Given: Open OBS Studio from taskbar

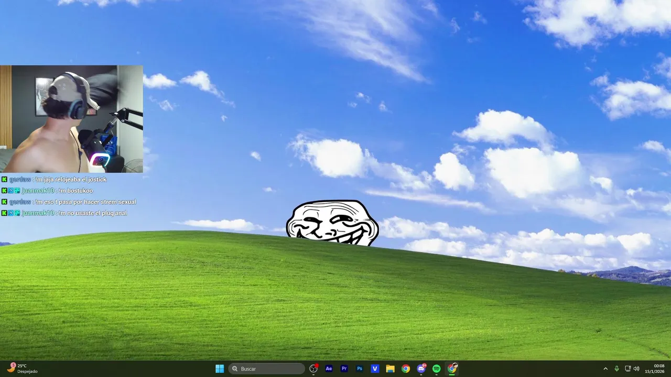Looking at the screenshot, I should tap(313, 369).
